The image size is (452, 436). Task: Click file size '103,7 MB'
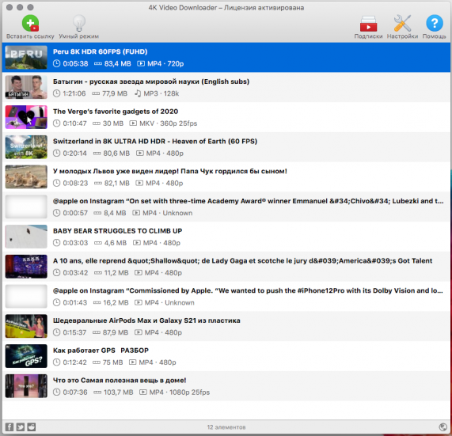[x=118, y=392]
